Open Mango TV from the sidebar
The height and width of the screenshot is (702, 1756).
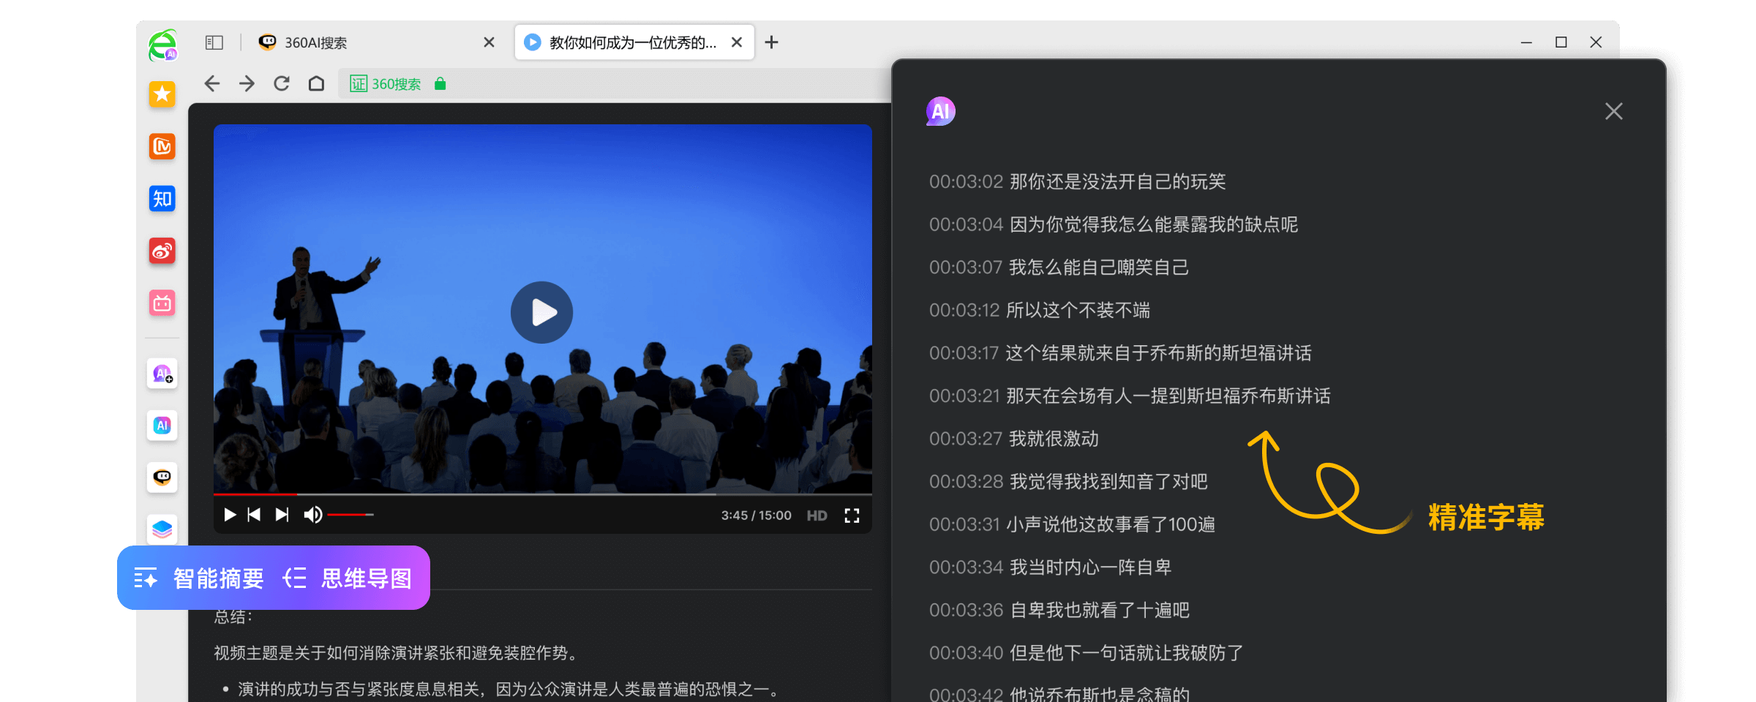click(162, 146)
